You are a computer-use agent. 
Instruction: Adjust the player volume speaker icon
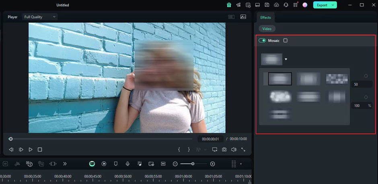(x=234, y=150)
